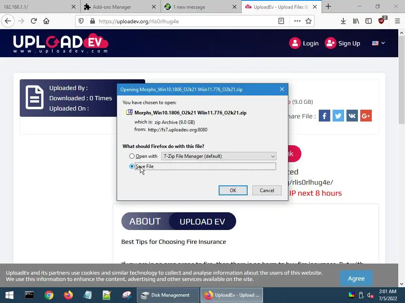Click the UploadEv site logo
Viewport: 405px width, 303px height.
61,43
